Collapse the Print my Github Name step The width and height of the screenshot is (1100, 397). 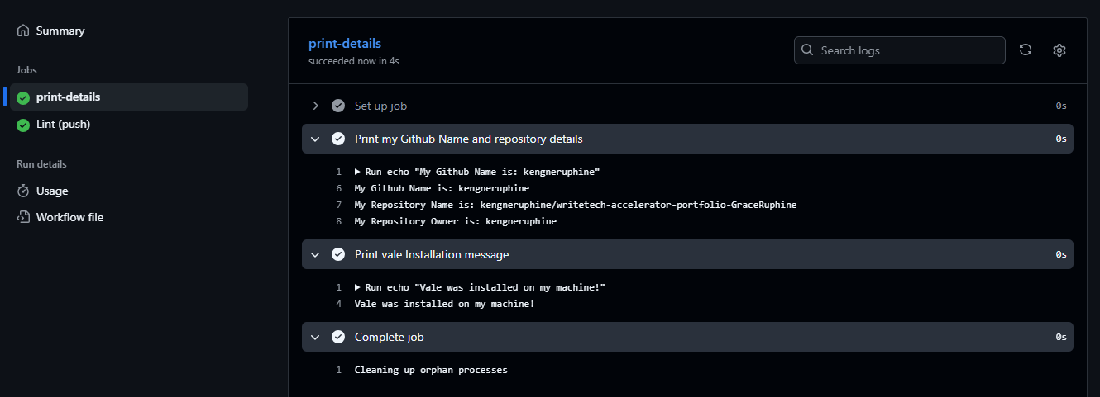pos(315,139)
